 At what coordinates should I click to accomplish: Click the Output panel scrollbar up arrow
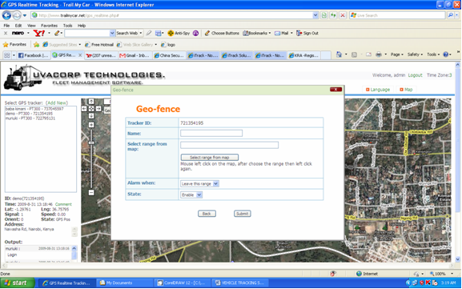74,248
